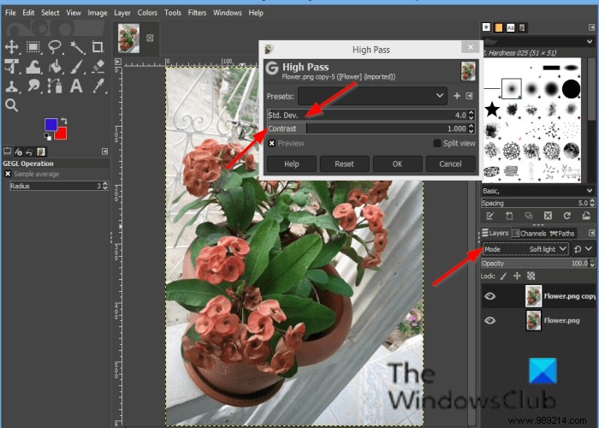Click Cancel in the High Pass dialog
The height and width of the screenshot is (428, 599).
[x=450, y=164]
